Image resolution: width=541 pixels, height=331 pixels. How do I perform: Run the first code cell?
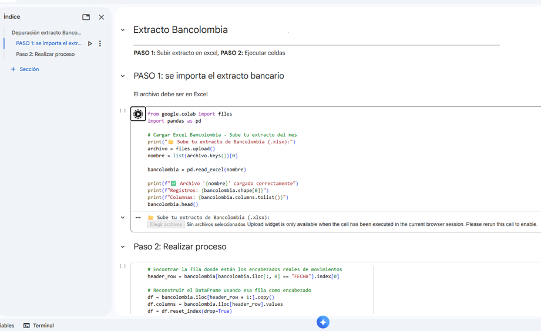coord(138,114)
